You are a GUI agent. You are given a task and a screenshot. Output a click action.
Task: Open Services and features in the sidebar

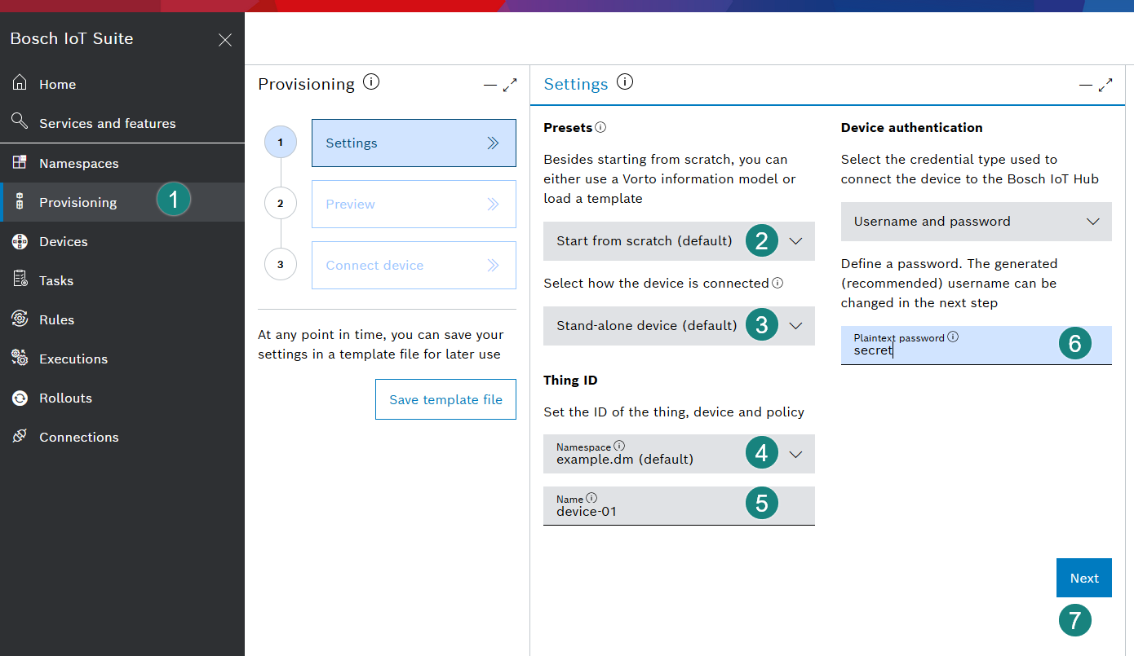coord(122,123)
